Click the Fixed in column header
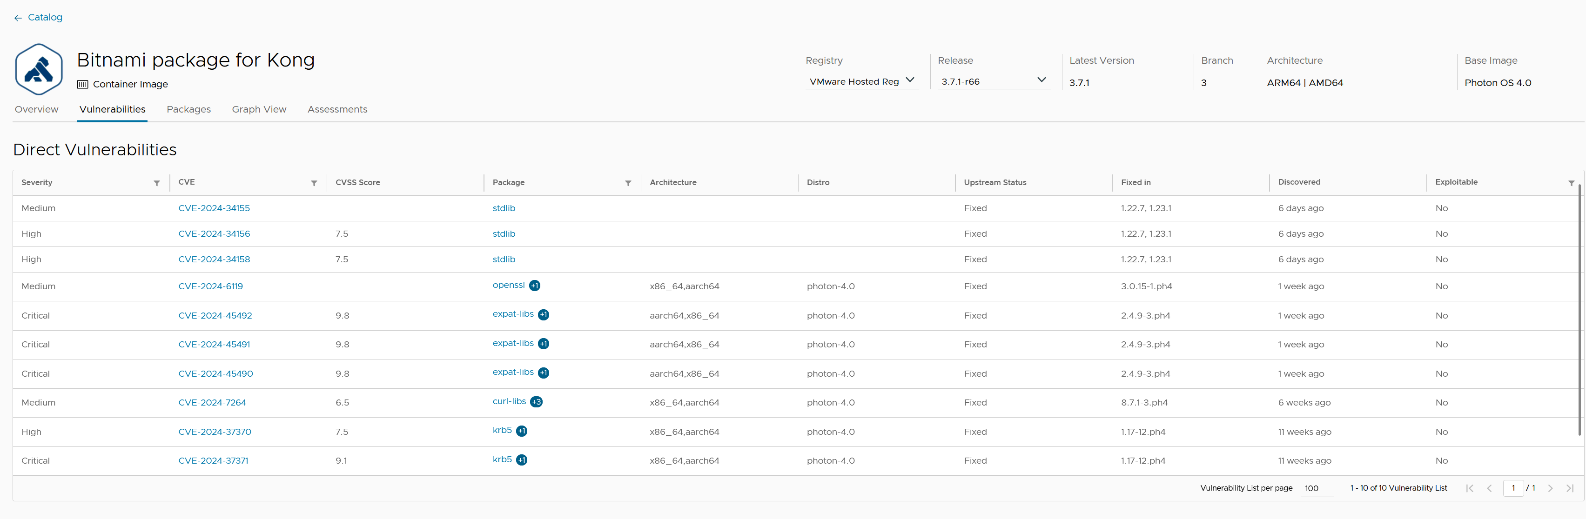Viewport: 1586px width, 519px height. [1136, 183]
